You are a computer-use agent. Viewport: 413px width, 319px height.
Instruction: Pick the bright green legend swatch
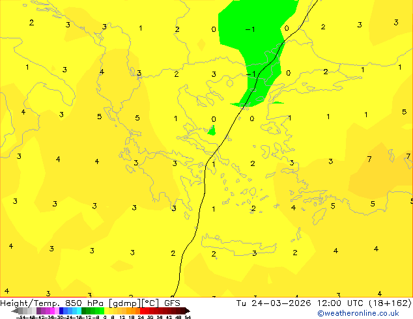coord(102,311)
